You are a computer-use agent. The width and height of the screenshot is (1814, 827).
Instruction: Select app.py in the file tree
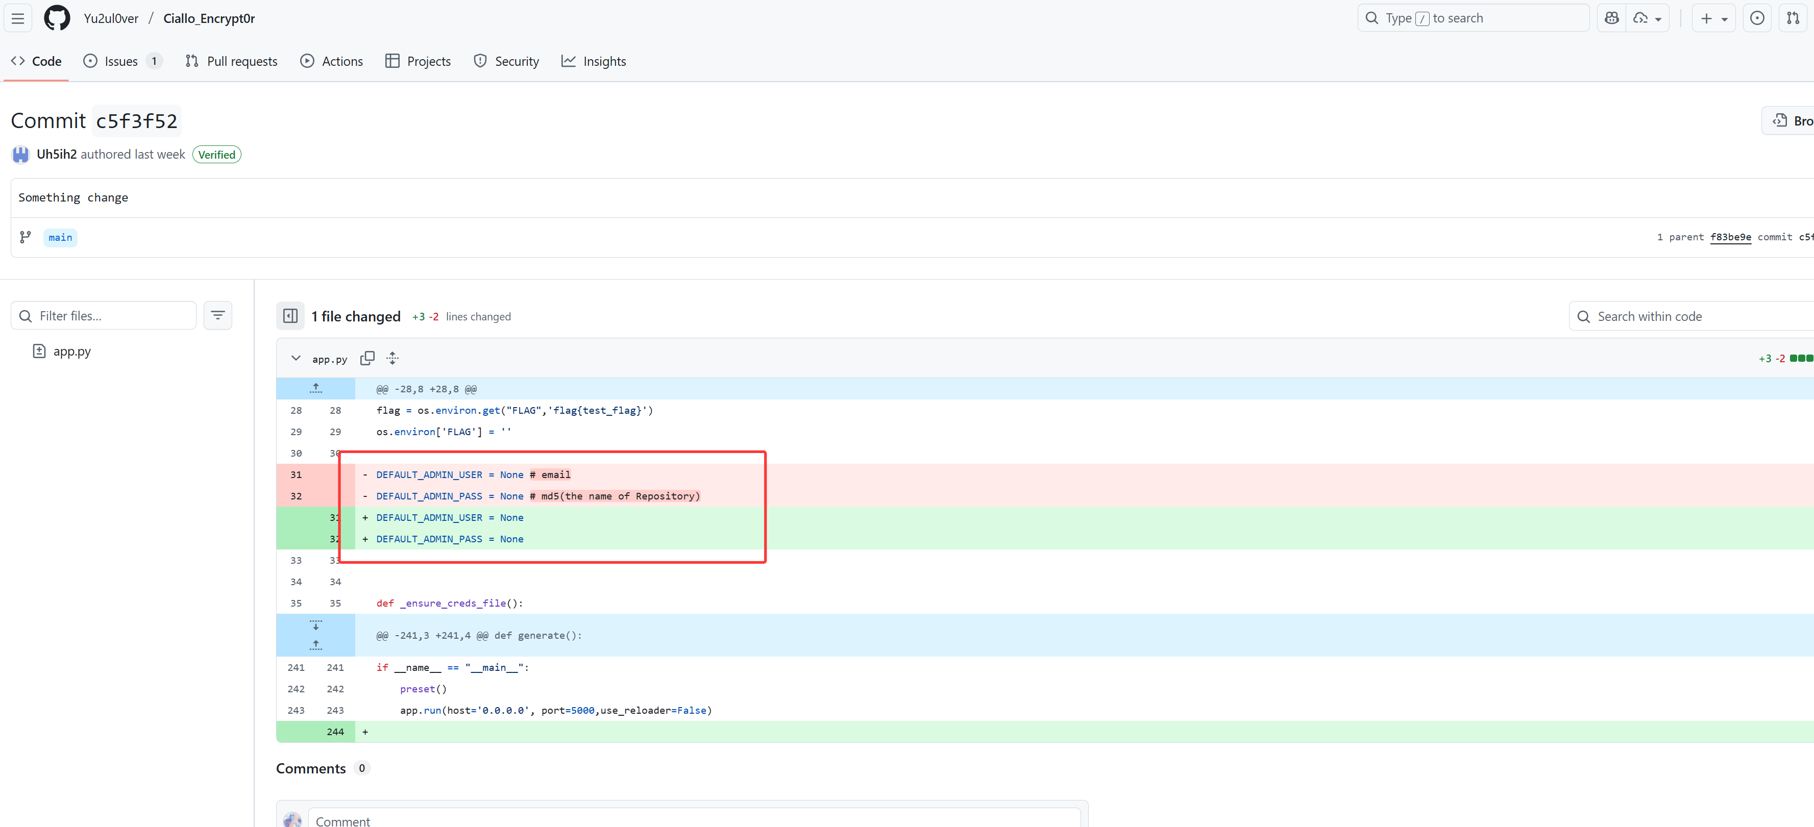click(72, 351)
